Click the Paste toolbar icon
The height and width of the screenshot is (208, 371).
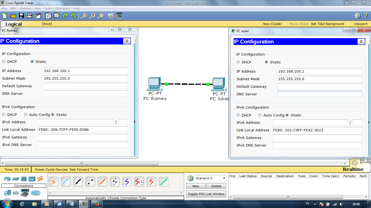(x=57, y=16)
